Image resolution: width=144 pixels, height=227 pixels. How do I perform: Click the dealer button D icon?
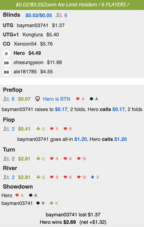[6, 54]
